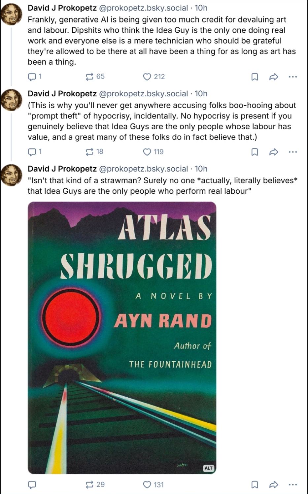Open the Atlas Shrugged book cover image
The height and width of the screenshot is (494, 308).
tap(122, 338)
